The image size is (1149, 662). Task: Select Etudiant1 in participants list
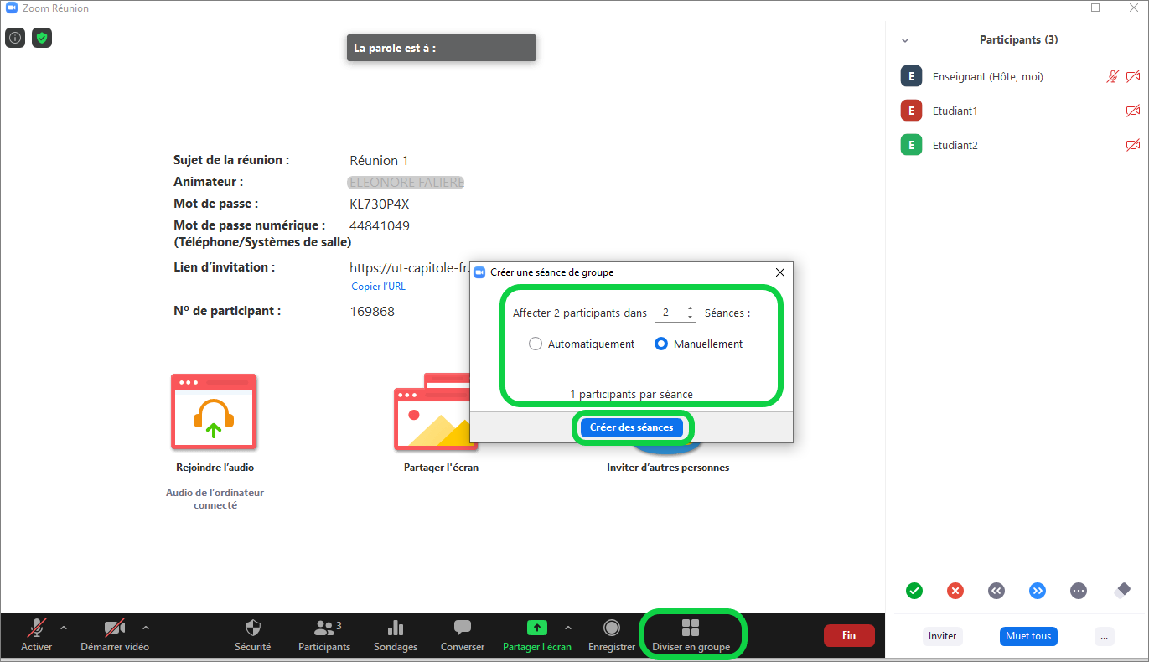click(1017, 111)
